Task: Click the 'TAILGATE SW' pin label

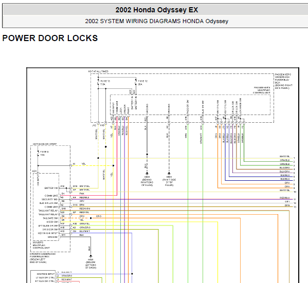Action: tap(50, 218)
